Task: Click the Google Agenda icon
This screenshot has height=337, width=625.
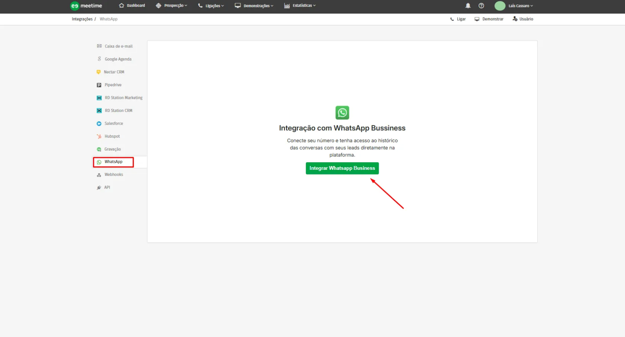Action: click(99, 59)
